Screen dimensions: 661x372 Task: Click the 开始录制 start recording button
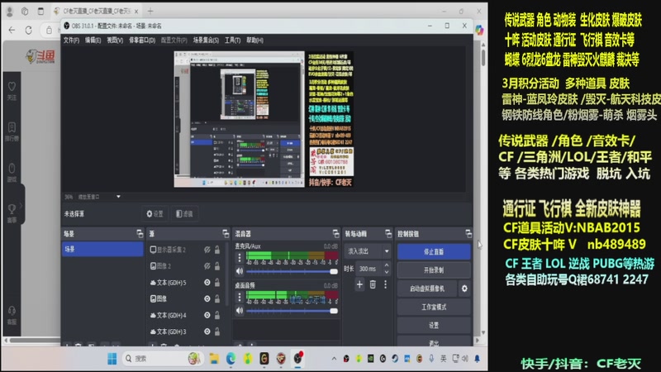point(434,270)
